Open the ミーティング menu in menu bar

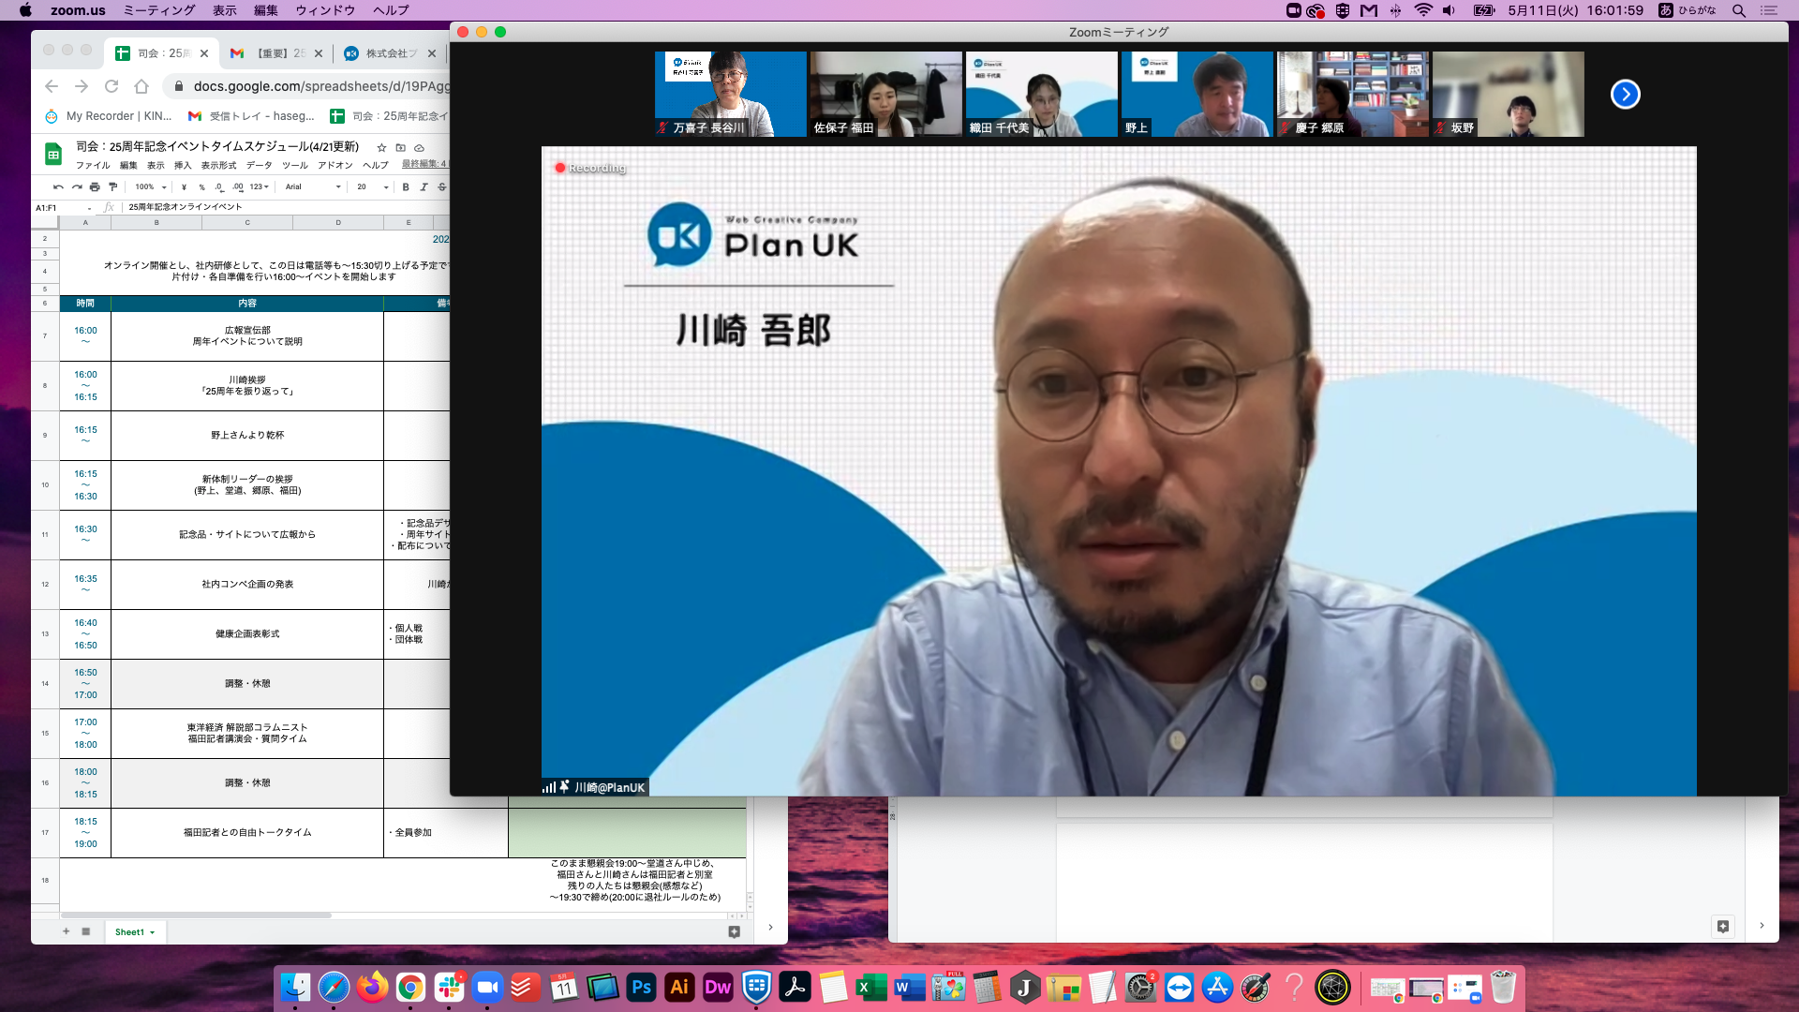click(x=159, y=10)
